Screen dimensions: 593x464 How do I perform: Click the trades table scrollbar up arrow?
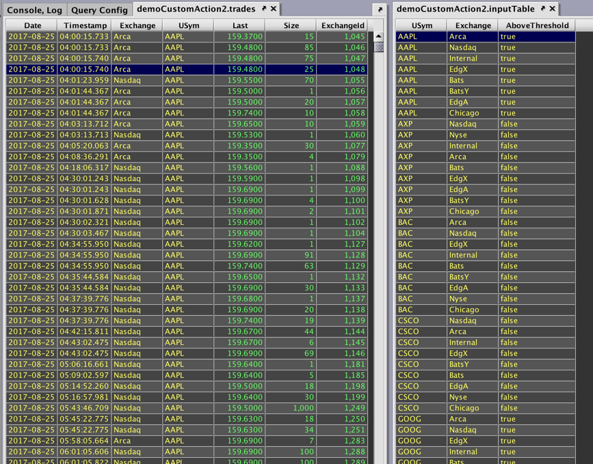point(379,36)
